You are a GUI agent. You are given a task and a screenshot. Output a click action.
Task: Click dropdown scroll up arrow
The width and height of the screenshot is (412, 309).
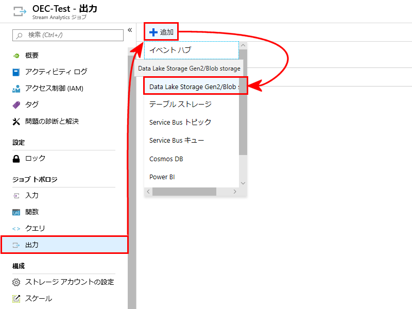(x=243, y=45)
